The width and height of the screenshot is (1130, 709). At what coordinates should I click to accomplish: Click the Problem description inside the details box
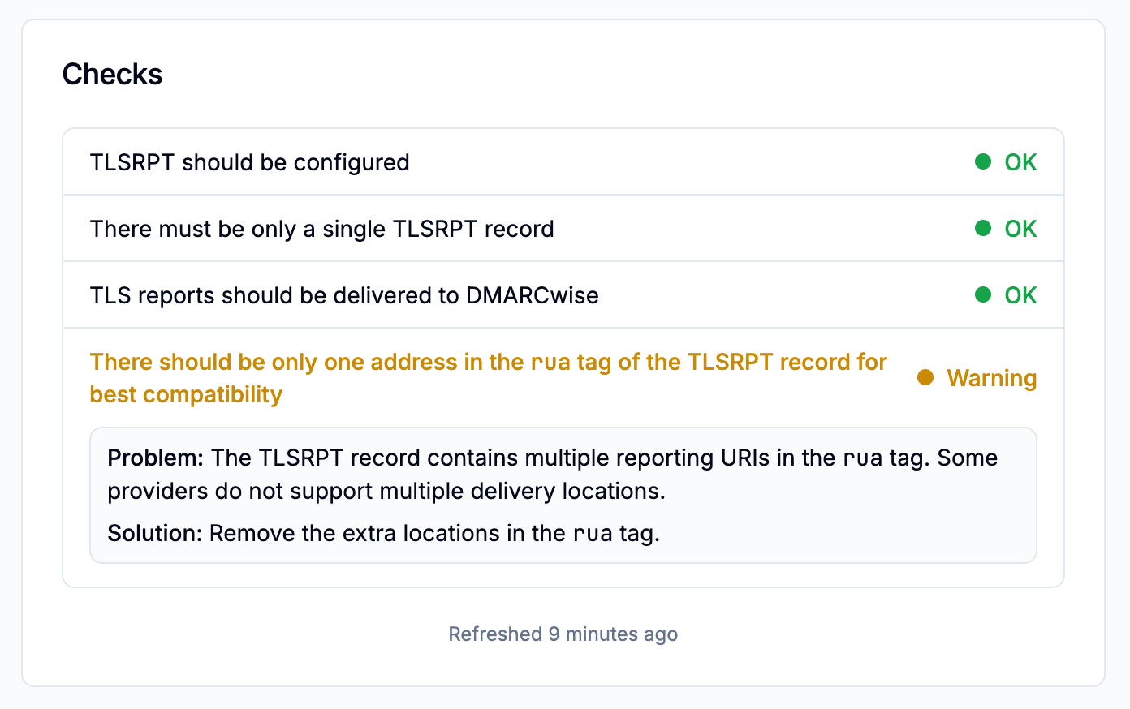[x=552, y=475]
